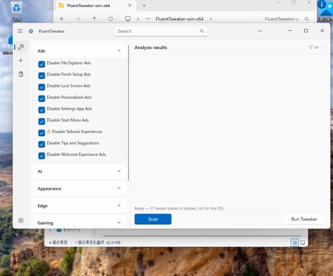Click the Run Tweaker button
This screenshot has width=333, height=276.
[304, 219]
